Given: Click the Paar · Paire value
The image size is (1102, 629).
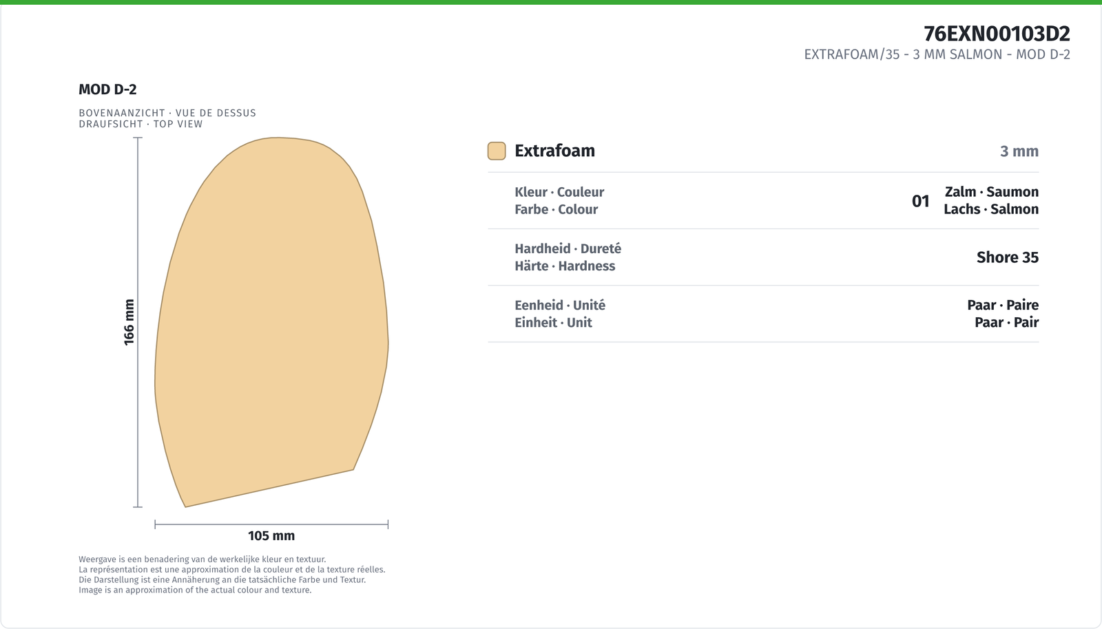Looking at the screenshot, I should click(1003, 305).
